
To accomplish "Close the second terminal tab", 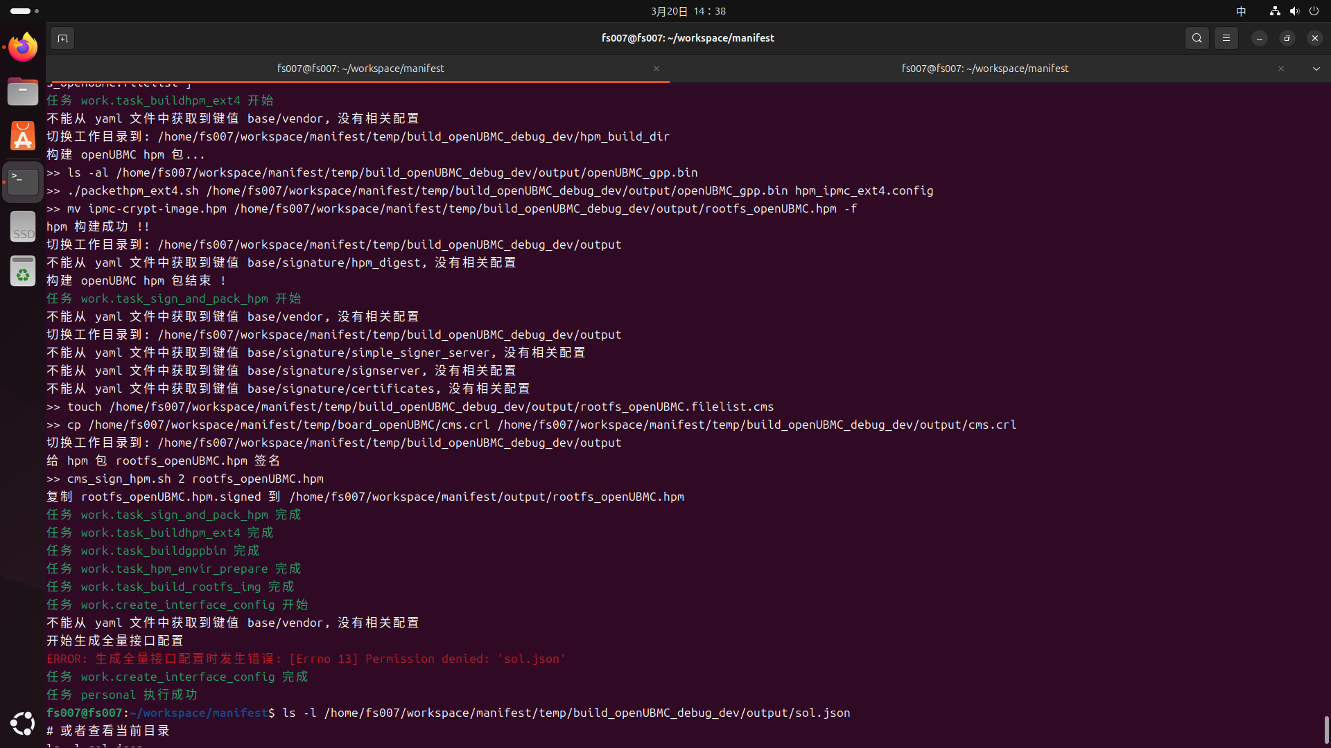I will click(x=1281, y=69).
